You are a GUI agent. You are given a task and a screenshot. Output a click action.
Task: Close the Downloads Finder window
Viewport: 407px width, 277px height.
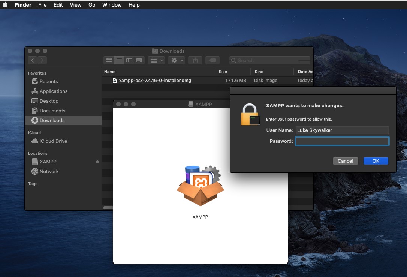30,51
